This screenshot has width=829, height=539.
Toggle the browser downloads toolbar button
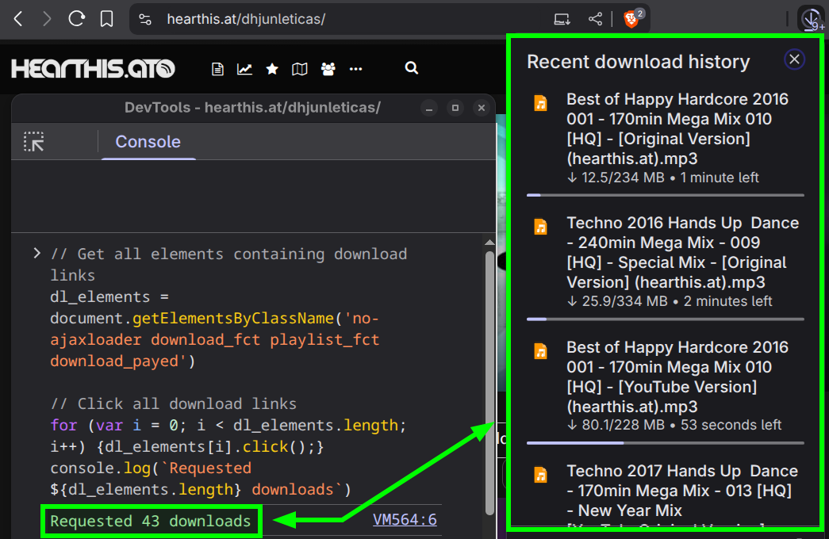tap(812, 20)
